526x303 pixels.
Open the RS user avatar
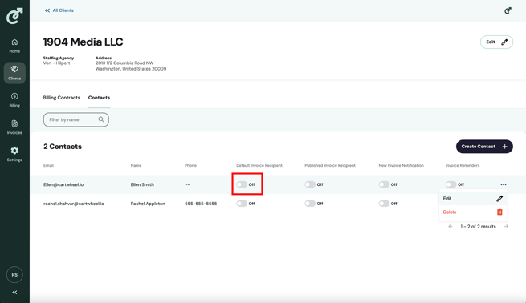14,274
